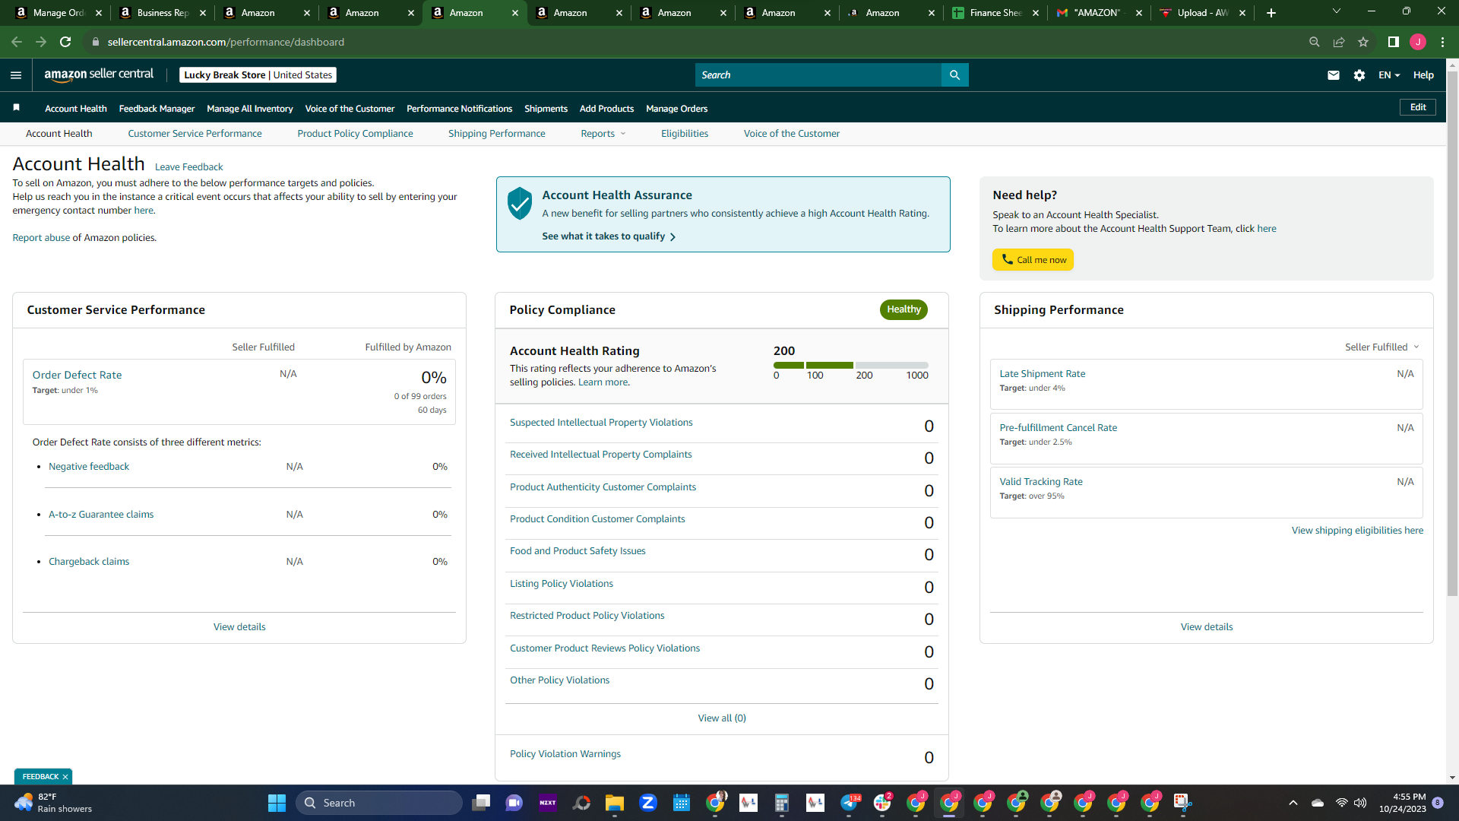Open the Shipping Performance sub-tab

[x=496, y=134]
